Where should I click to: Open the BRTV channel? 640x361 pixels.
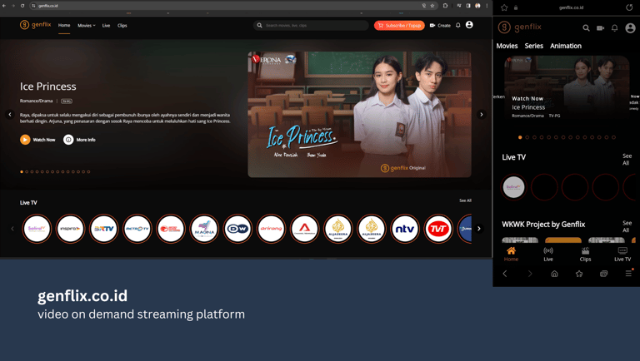[103, 229]
